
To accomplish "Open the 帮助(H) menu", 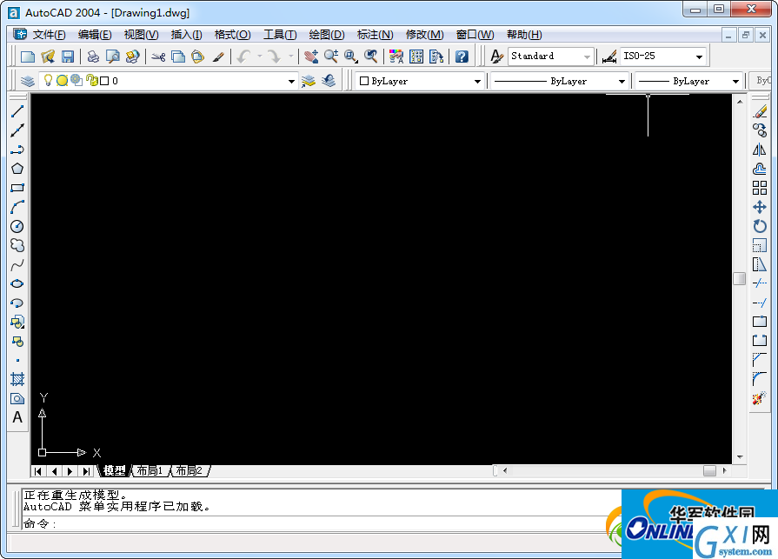I will (x=524, y=35).
